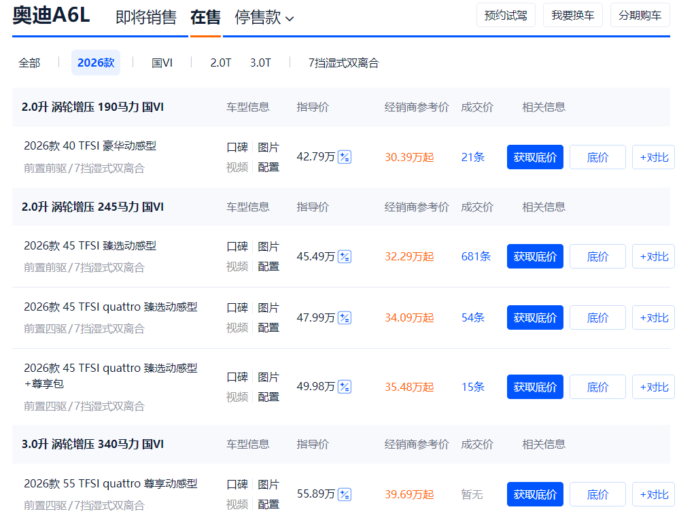Select the 在售 tab
Viewport: 679px width, 518px height.
coord(205,18)
